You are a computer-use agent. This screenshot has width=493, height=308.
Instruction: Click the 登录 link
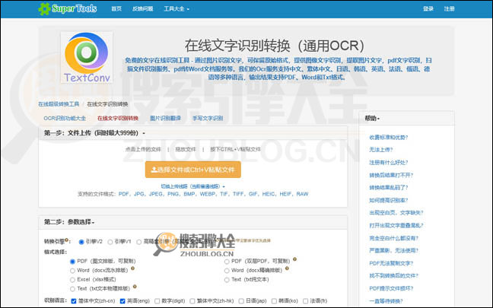[x=428, y=9]
